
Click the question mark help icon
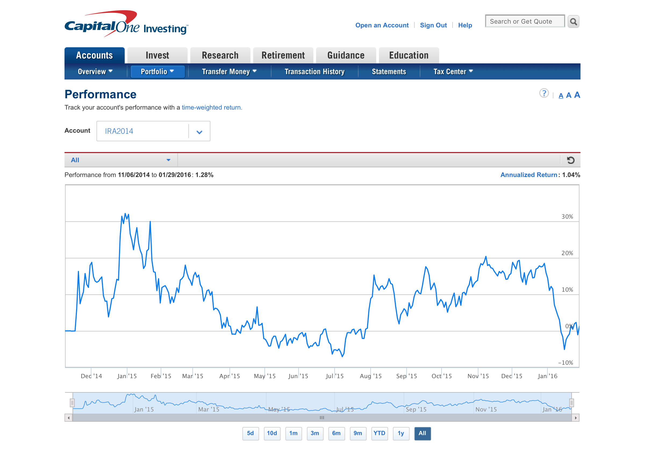(x=544, y=93)
